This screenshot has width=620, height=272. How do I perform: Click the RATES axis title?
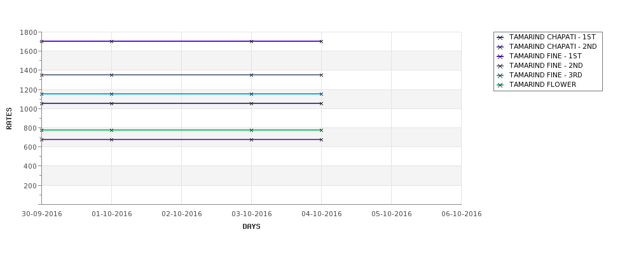(x=9, y=119)
